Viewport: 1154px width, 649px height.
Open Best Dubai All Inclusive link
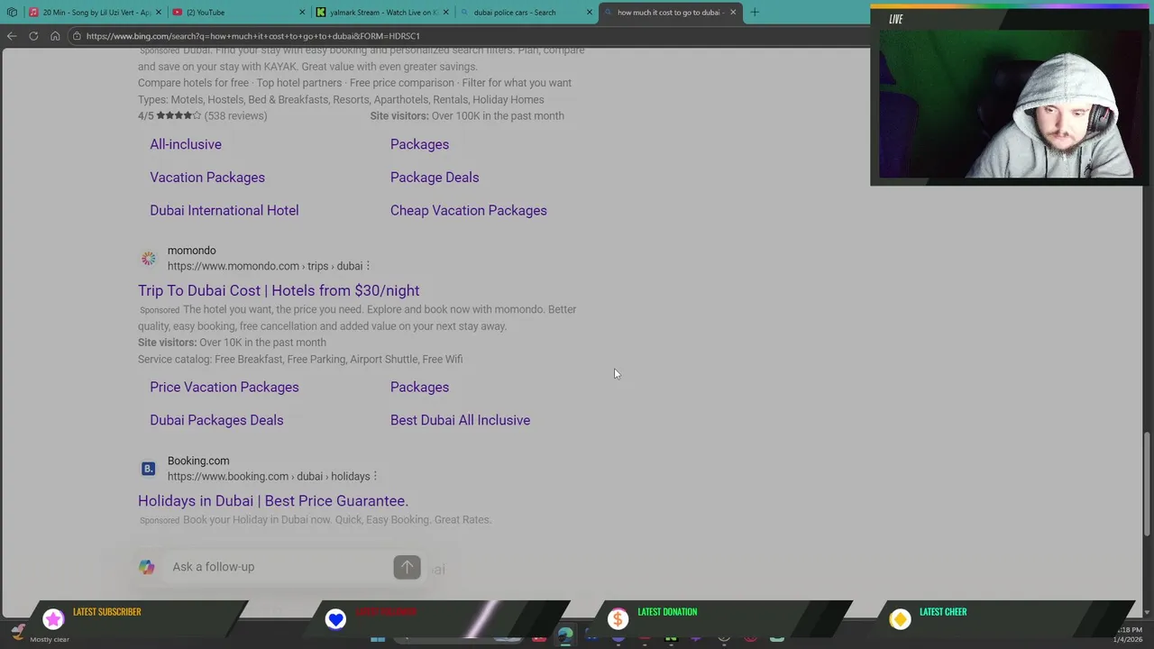pos(460,420)
